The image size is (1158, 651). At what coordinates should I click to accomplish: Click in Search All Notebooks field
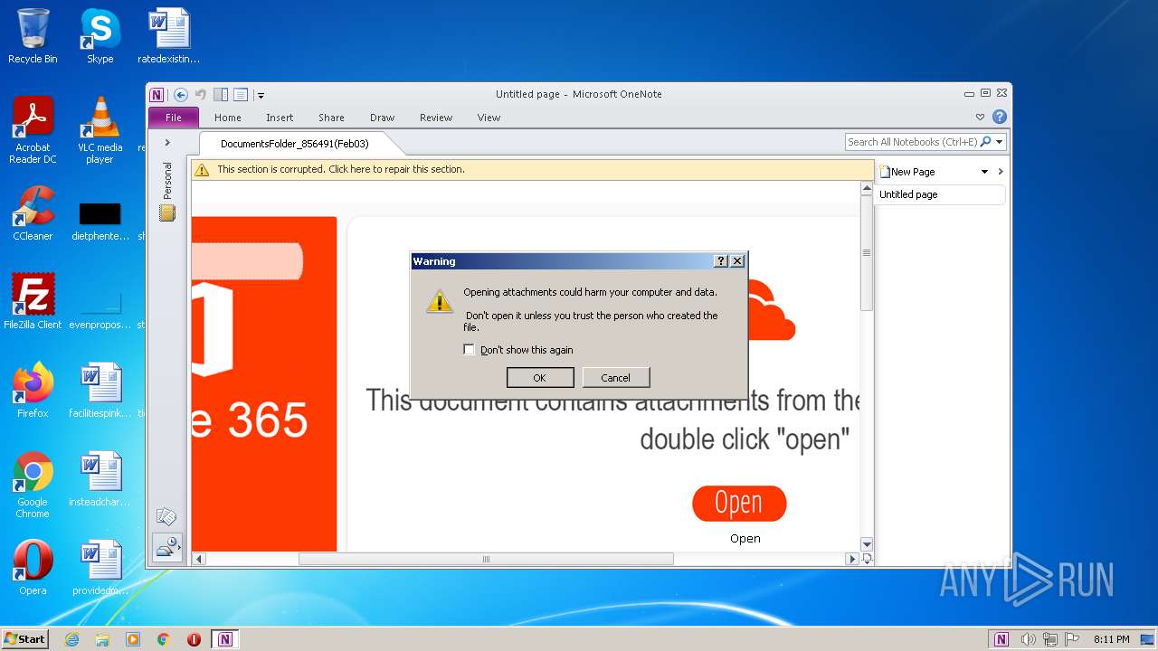(912, 142)
